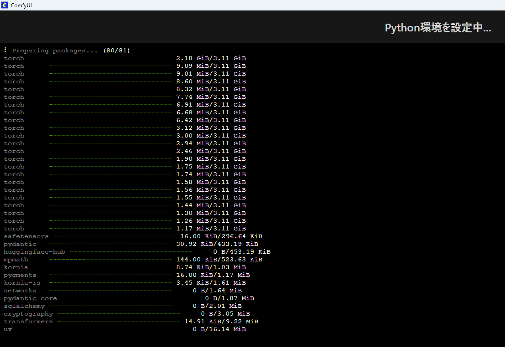Click the spinner icon before Preparing packages
Image resolution: width=505 pixels, height=347 pixels.
coord(5,50)
